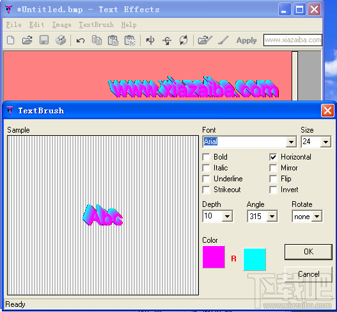
Task: Open the Help menu
Action: point(129,25)
